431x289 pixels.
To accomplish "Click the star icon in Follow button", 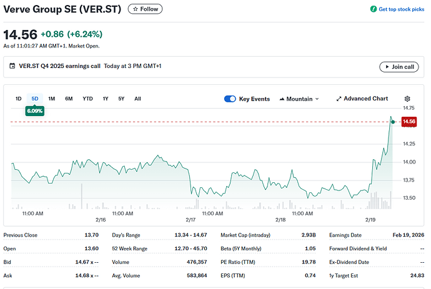I will (136, 9).
